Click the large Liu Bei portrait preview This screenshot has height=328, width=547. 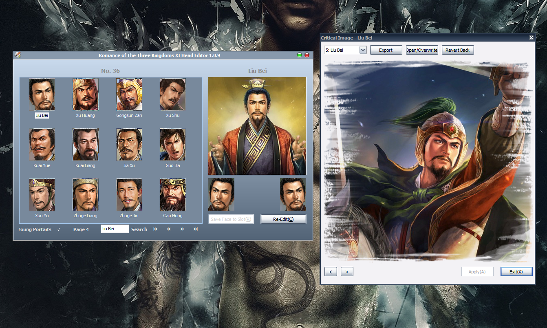coord(257,126)
